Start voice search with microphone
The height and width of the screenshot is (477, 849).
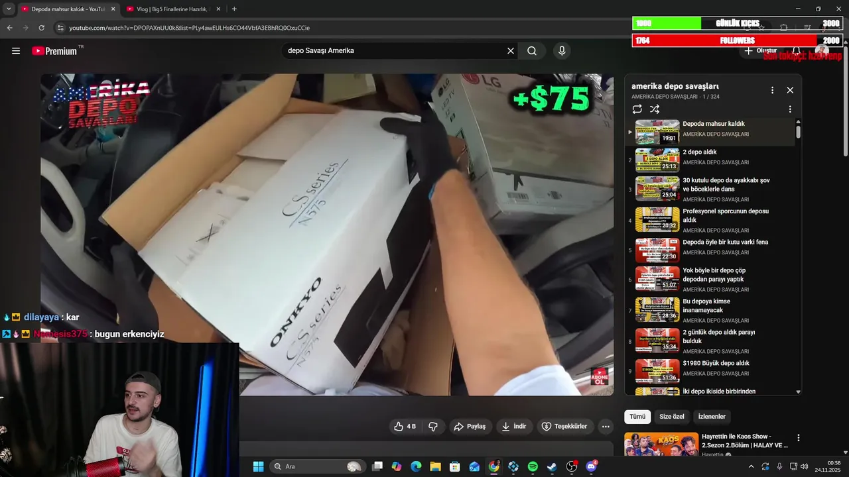click(x=562, y=51)
